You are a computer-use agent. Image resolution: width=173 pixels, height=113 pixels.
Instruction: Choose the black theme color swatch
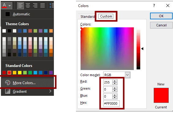click(x=9, y=31)
